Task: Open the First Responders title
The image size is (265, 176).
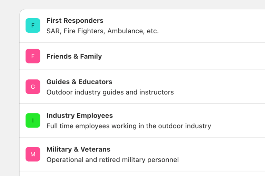Action: click(75, 21)
